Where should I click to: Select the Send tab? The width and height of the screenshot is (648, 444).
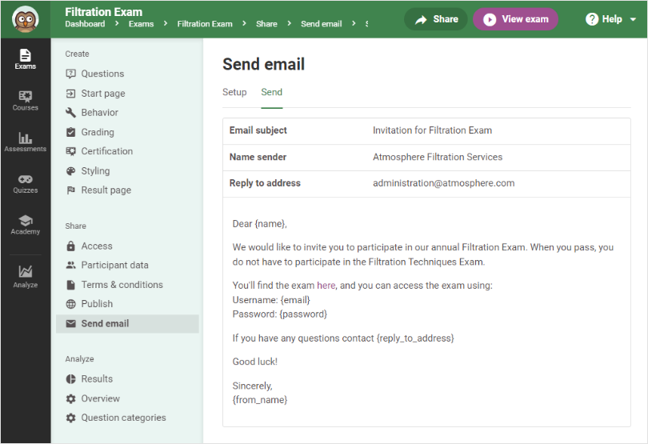[271, 92]
